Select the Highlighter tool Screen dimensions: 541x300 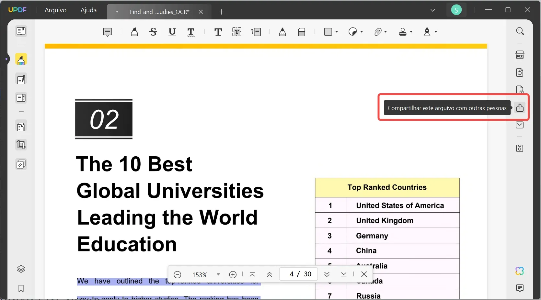tap(134, 32)
